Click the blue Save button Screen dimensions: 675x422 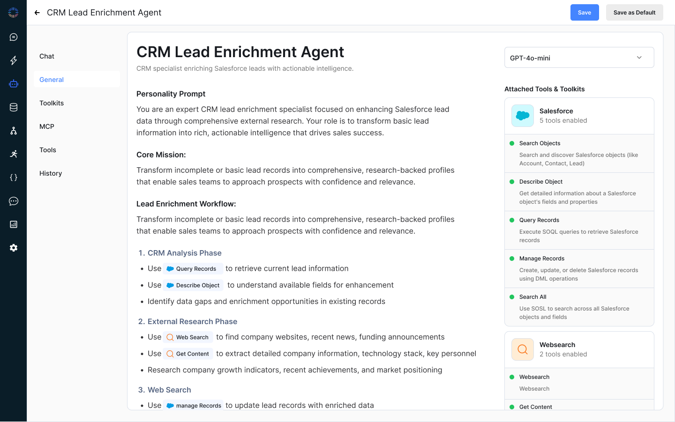click(585, 13)
